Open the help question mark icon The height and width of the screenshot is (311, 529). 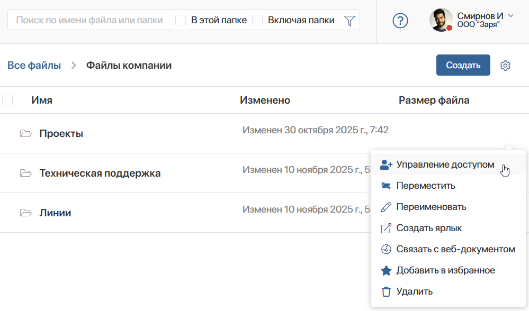click(400, 21)
